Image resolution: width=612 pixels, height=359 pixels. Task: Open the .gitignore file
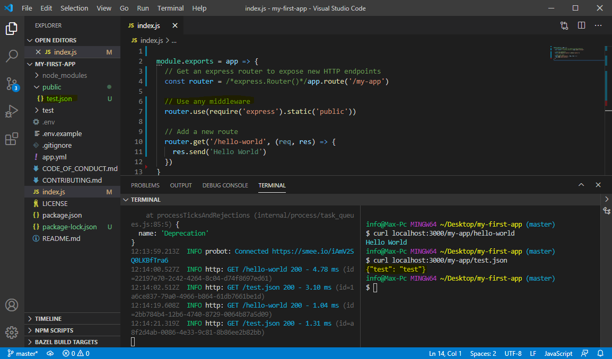57,146
